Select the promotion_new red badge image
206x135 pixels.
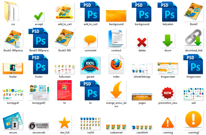(x=168, y=93)
